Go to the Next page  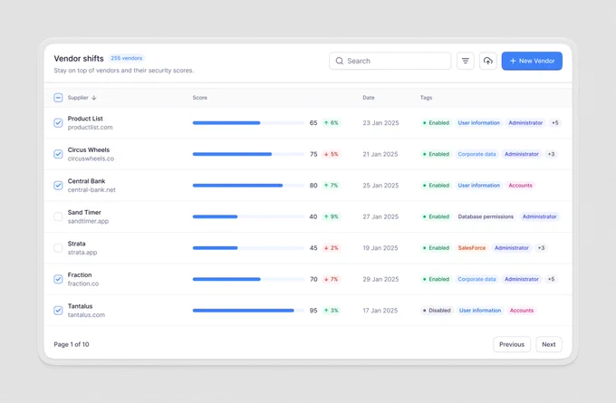[x=549, y=344]
